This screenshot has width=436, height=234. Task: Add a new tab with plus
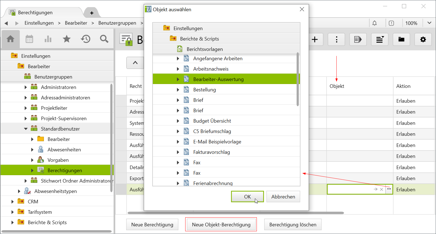(x=92, y=13)
